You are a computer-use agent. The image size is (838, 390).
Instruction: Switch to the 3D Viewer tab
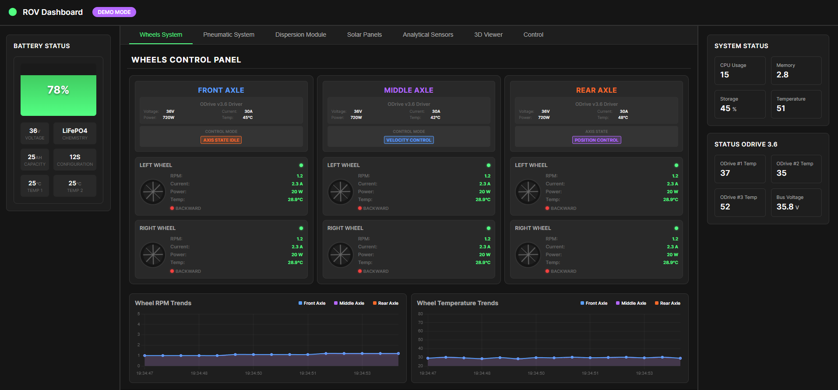pos(488,35)
